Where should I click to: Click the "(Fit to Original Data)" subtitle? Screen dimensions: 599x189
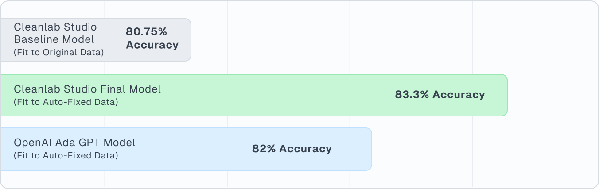click(x=58, y=52)
